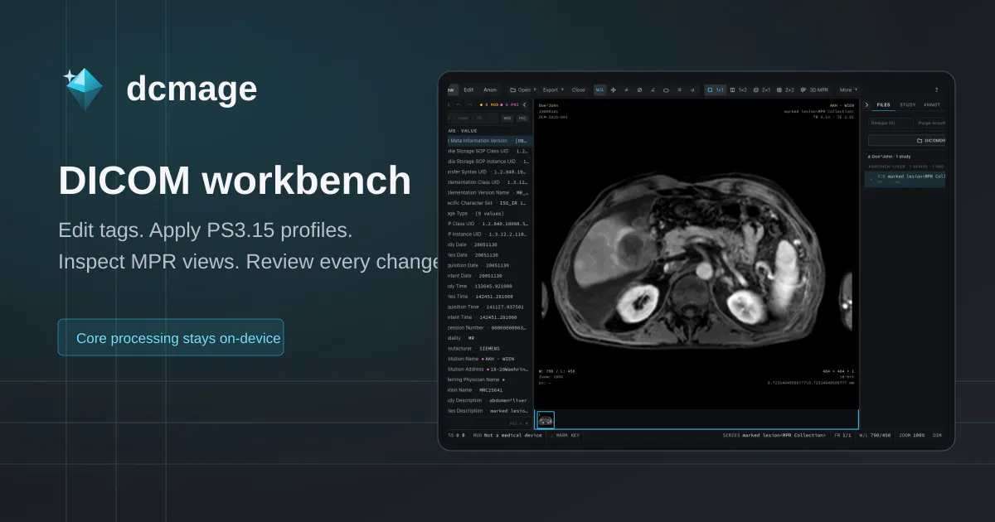Viewport: 995px width, 522px height.
Task: Select the marked lesion series row in Files
Action: pyautogui.click(x=905, y=178)
